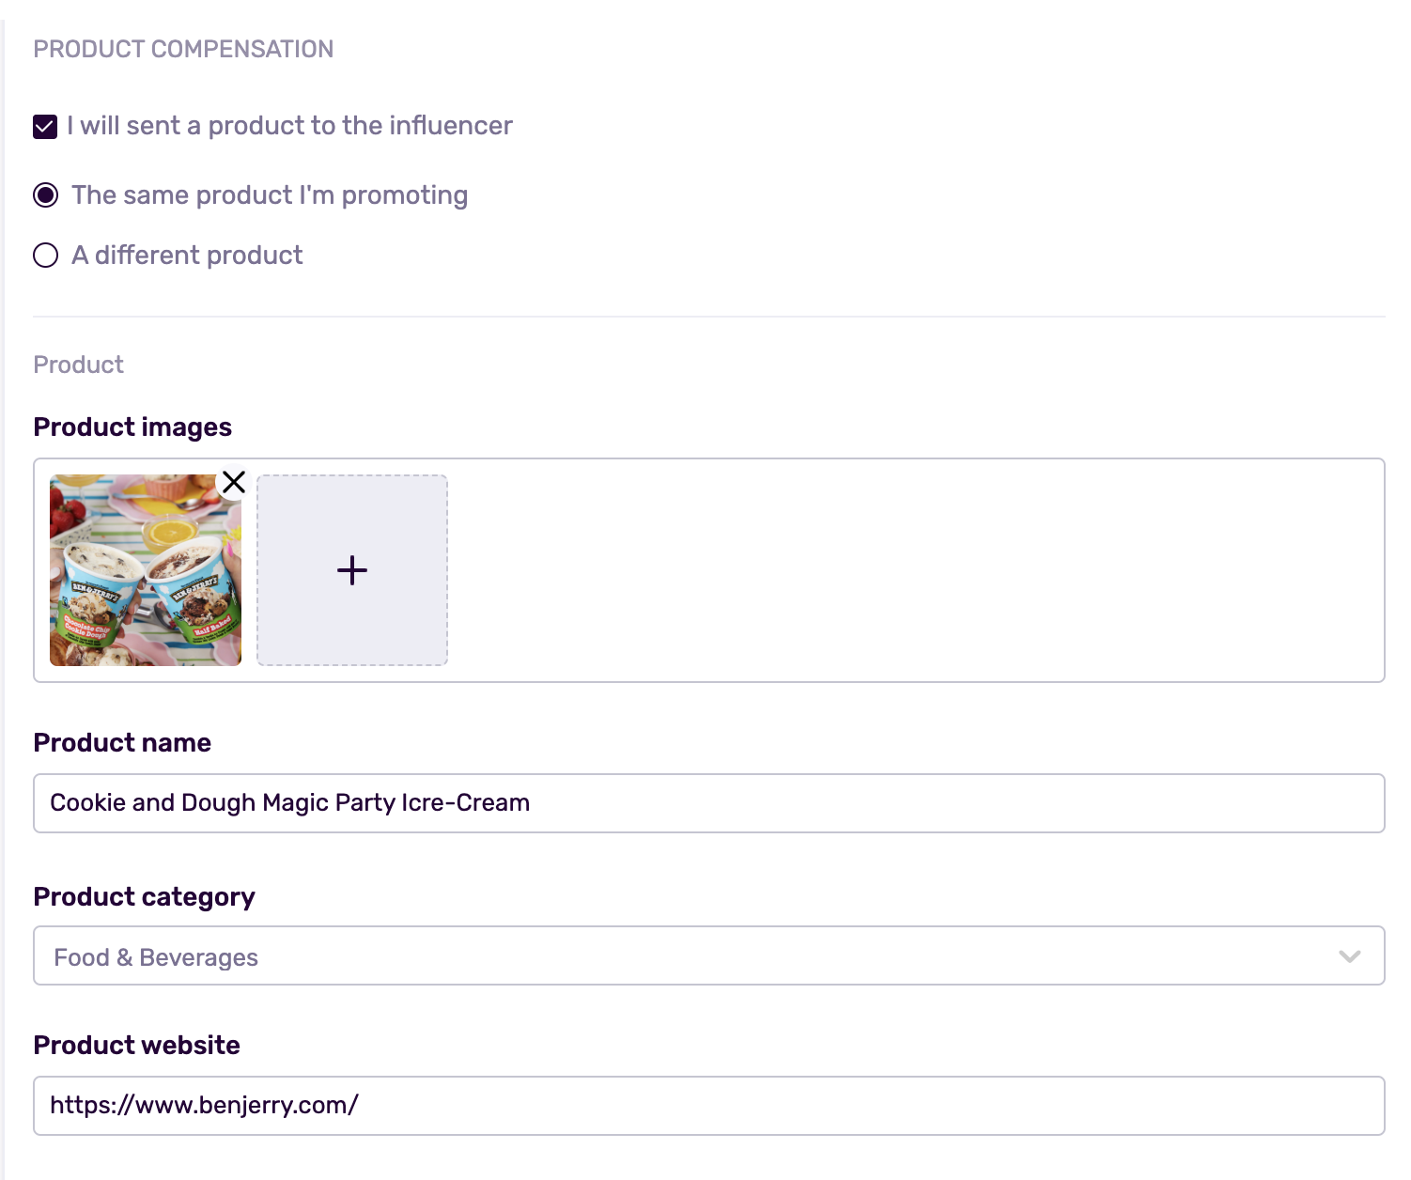Uncheck the send product to influencer checkbox

click(x=45, y=126)
